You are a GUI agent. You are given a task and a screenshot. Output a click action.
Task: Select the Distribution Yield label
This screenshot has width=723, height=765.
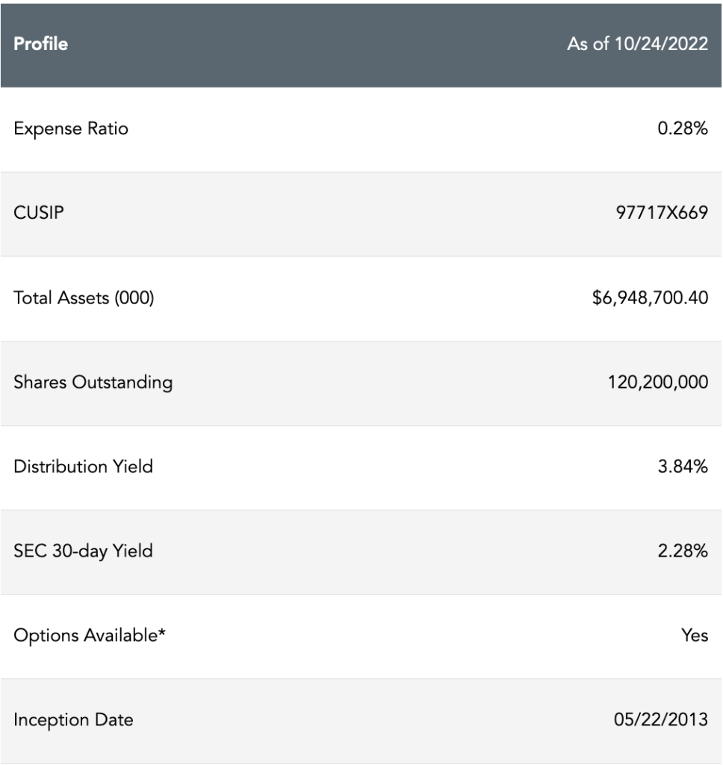click(x=83, y=467)
